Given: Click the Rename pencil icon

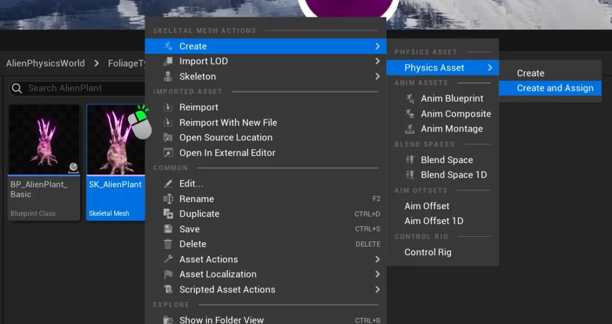Looking at the screenshot, I should 168,199.
